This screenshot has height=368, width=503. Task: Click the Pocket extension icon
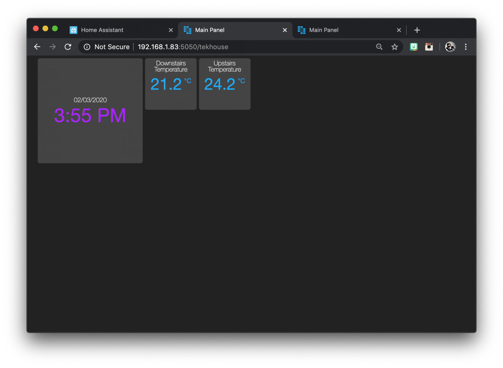tap(414, 46)
